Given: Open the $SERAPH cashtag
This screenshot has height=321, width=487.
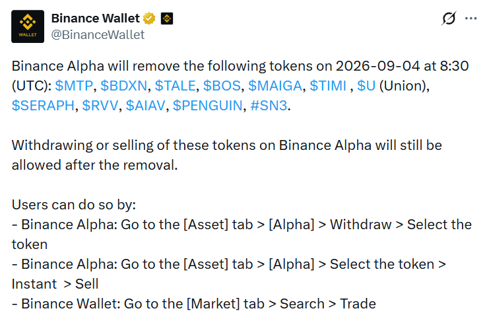Looking at the screenshot, I should pos(43,106).
